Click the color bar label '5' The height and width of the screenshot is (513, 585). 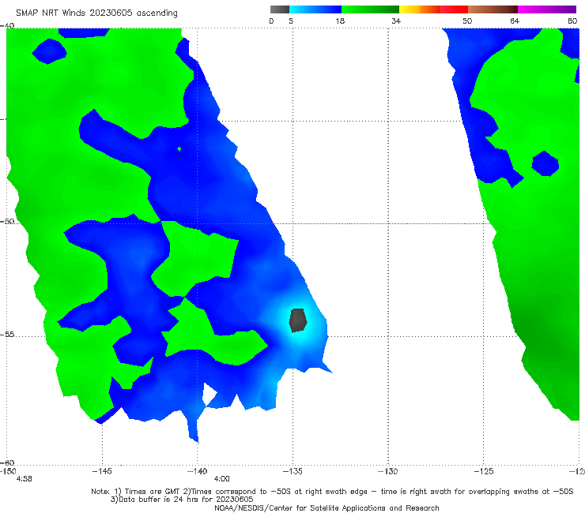(x=291, y=21)
